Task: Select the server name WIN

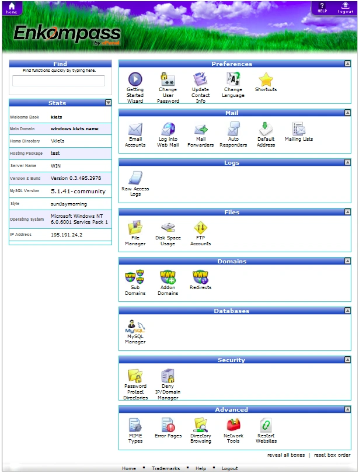Action: [x=55, y=166]
